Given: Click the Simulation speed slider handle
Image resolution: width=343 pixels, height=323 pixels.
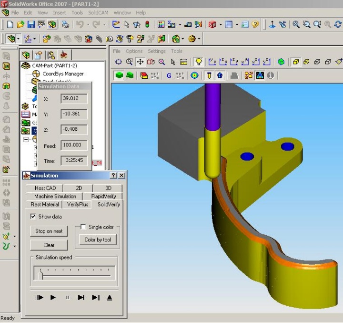Looking at the screenshot, I should tap(40, 274).
